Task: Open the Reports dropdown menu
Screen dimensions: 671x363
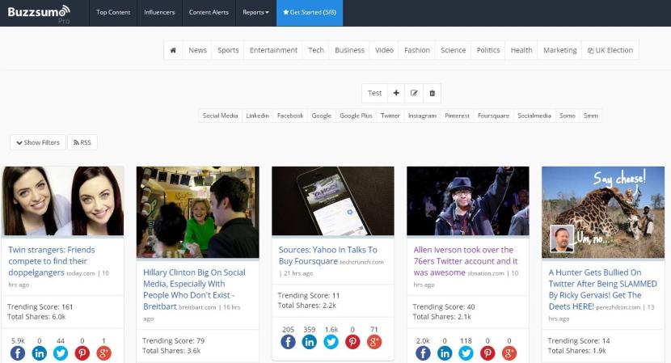Action: click(x=255, y=13)
